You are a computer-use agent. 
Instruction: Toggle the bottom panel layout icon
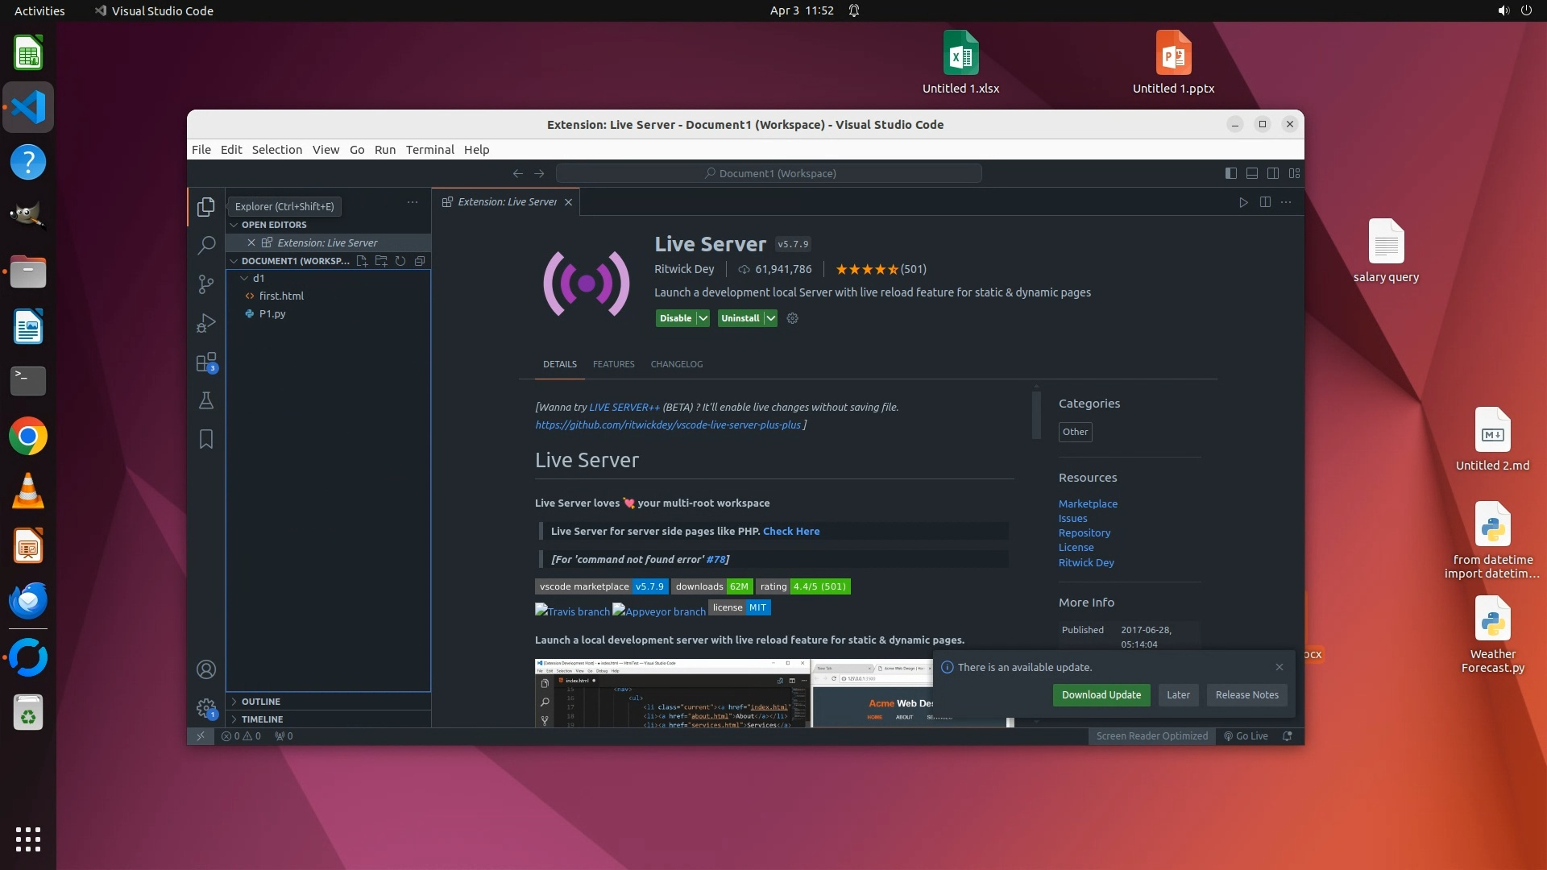tap(1252, 173)
